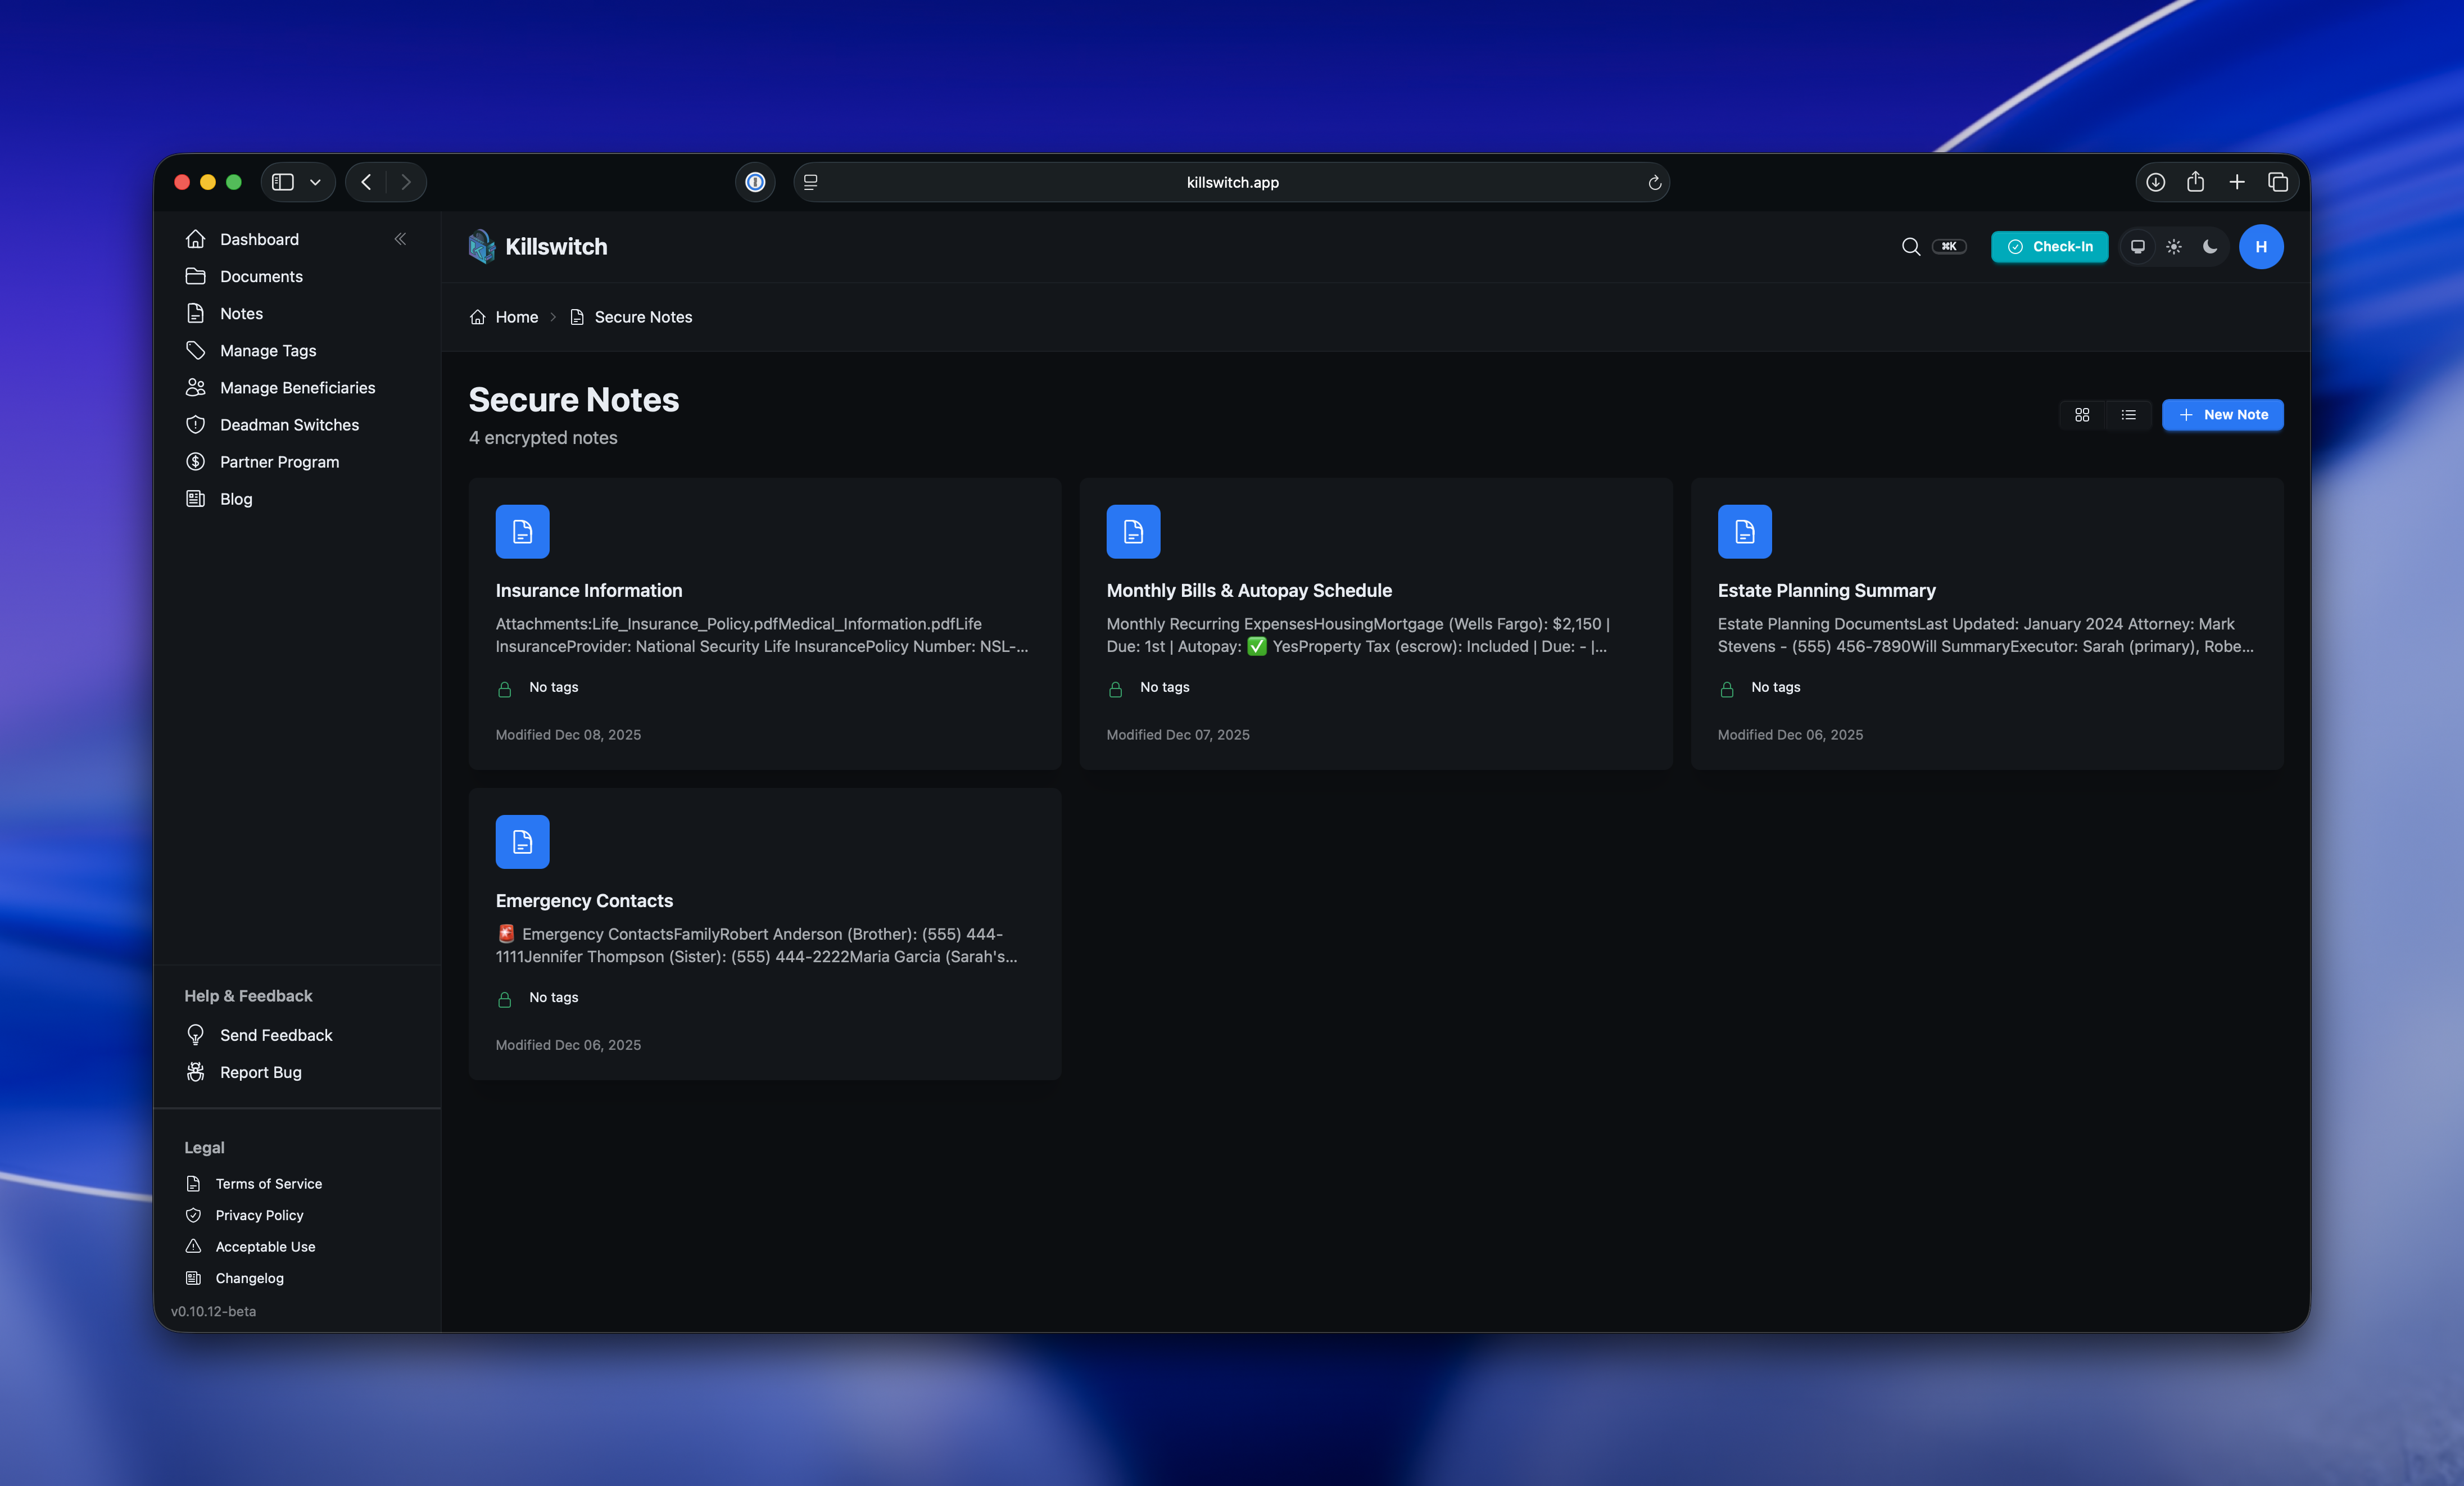Open Report Bug in sidebar
2464x1486 pixels.
(x=260, y=1072)
